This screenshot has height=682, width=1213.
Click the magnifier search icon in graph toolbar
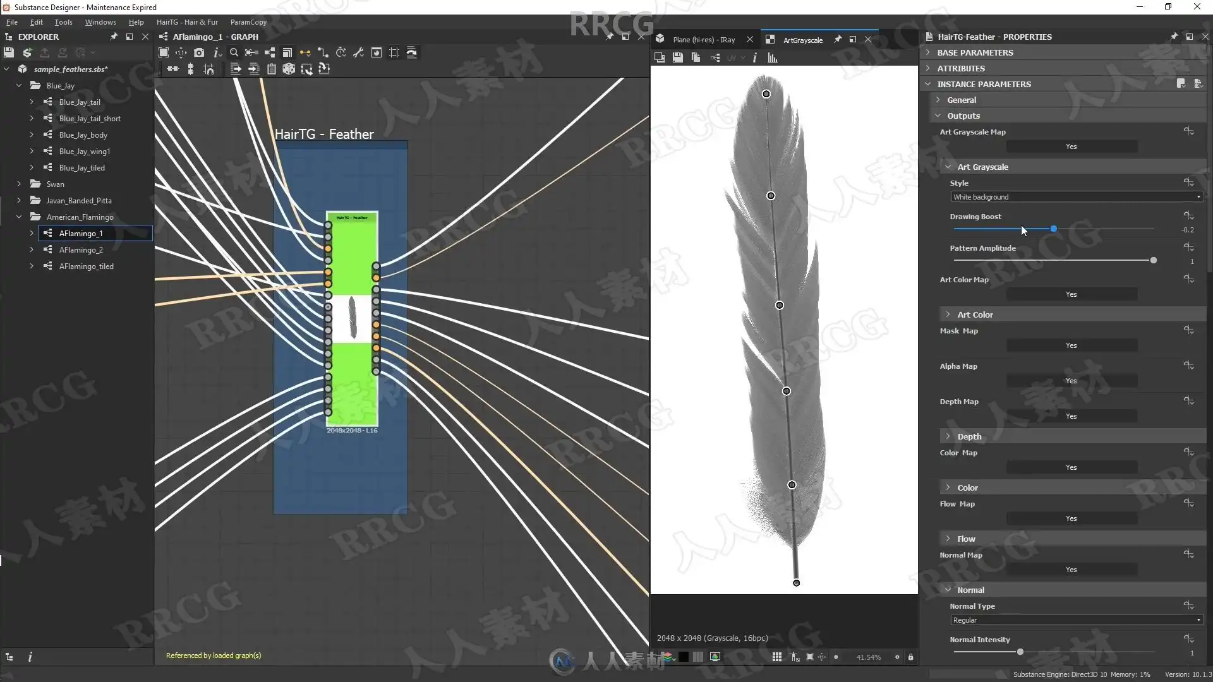(x=234, y=52)
